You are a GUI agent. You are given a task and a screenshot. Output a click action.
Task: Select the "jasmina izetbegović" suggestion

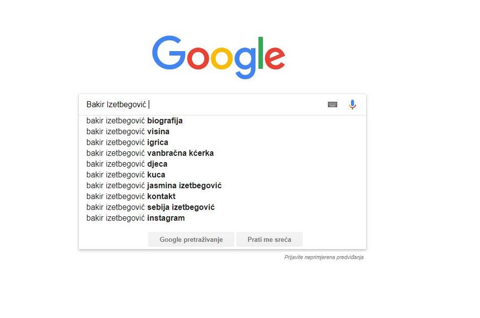(154, 186)
